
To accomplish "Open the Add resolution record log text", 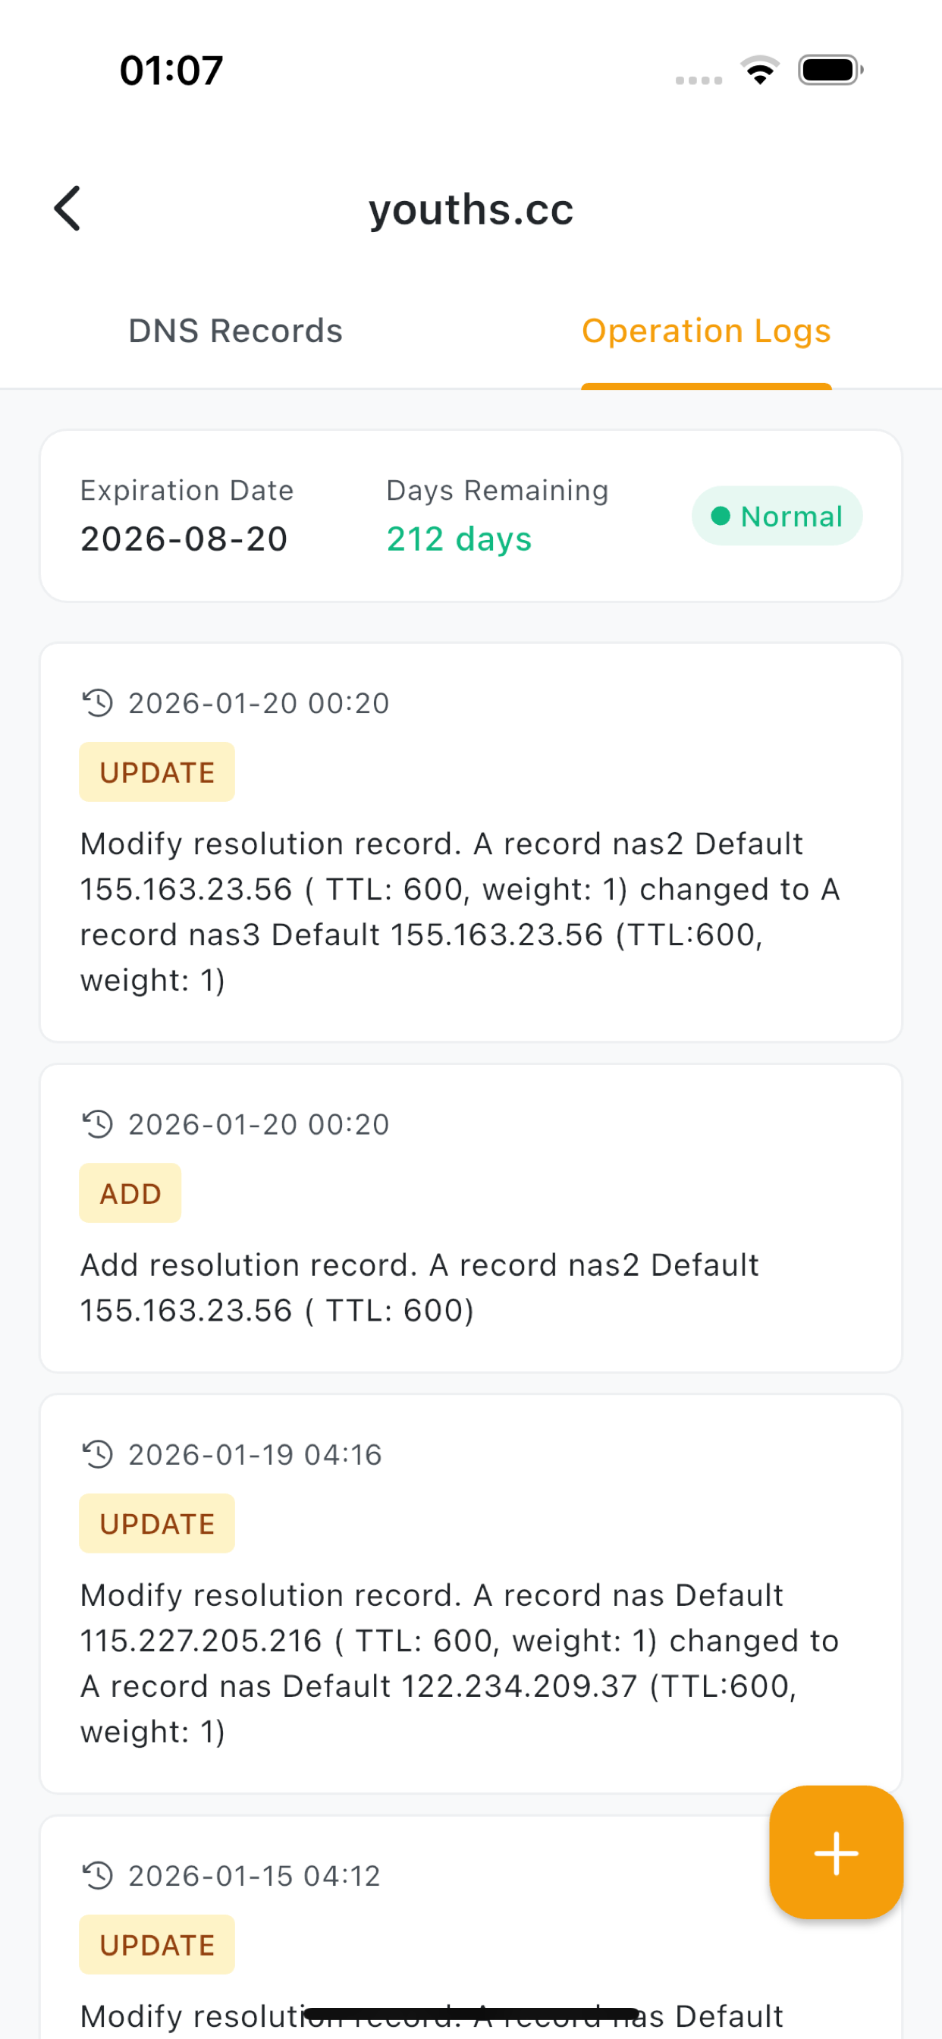I will click(x=419, y=1288).
